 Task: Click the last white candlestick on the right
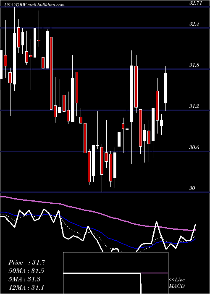(x=166, y=88)
